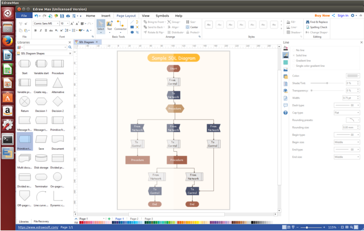Open Firefox from the Ubuntu dock
The width and height of the screenshot is (364, 231).
pyautogui.click(x=7, y=41)
